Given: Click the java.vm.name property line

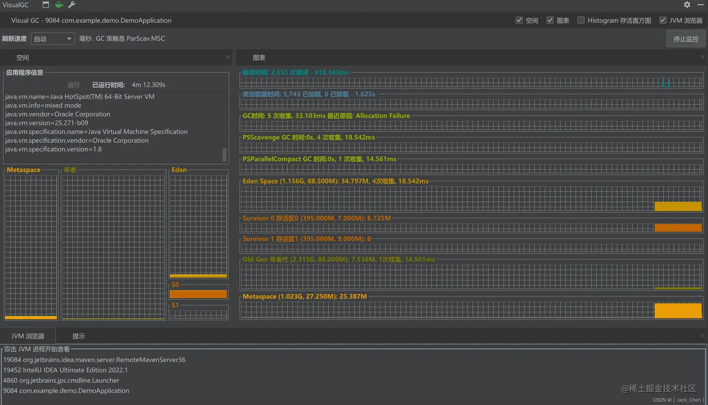Looking at the screenshot, I should point(80,96).
